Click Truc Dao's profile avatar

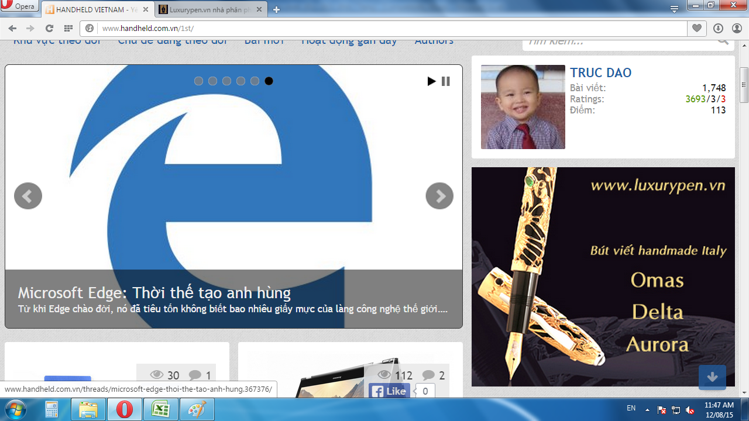pyautogui.click(x=523, y=106)
